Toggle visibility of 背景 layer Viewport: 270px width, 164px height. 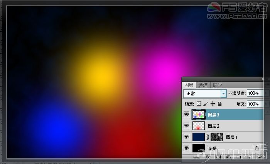[x=186, y=148]
